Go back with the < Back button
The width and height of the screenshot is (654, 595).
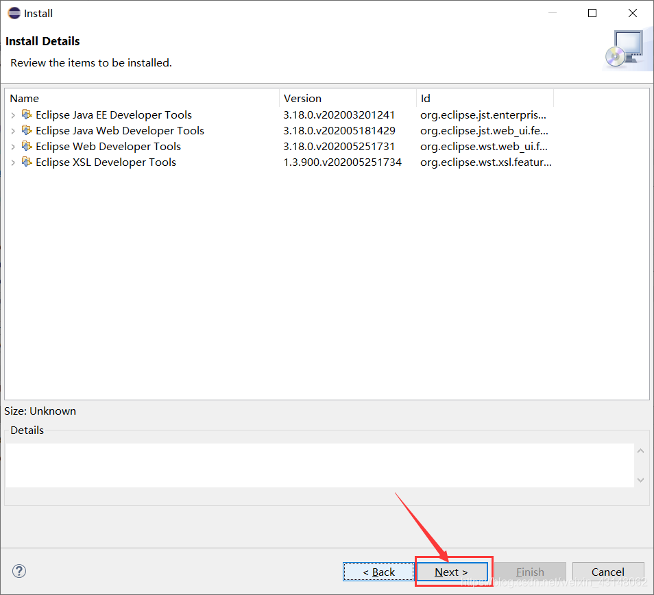pyautogui.click(x=378, y=572)
